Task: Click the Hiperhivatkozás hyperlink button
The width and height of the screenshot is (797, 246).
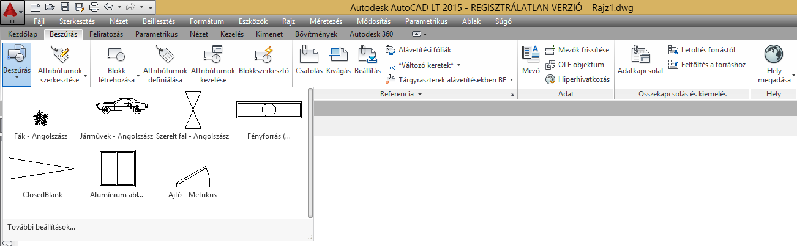Action: click(x=577, y=79)
